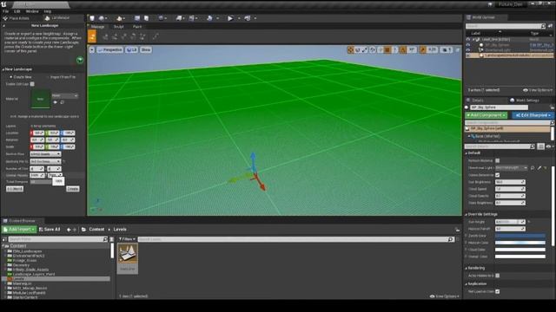Choose the viewport scale gizmo icon
This screenshot has height=312, width=556.
(365, 50)
